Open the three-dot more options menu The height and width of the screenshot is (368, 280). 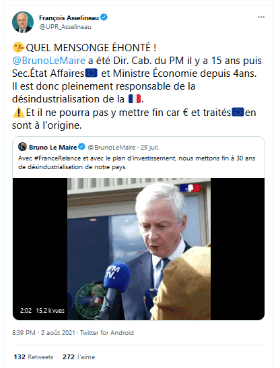coord(261,17)
